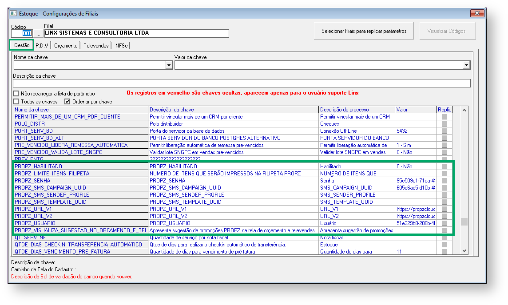Click the app icon in title bar
The image size is (508, 305).
tap(14, 13)
